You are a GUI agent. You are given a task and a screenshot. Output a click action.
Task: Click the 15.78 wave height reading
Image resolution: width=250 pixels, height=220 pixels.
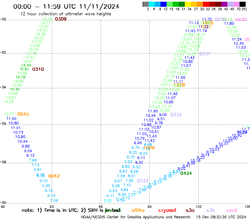click(x=20, y=77)
